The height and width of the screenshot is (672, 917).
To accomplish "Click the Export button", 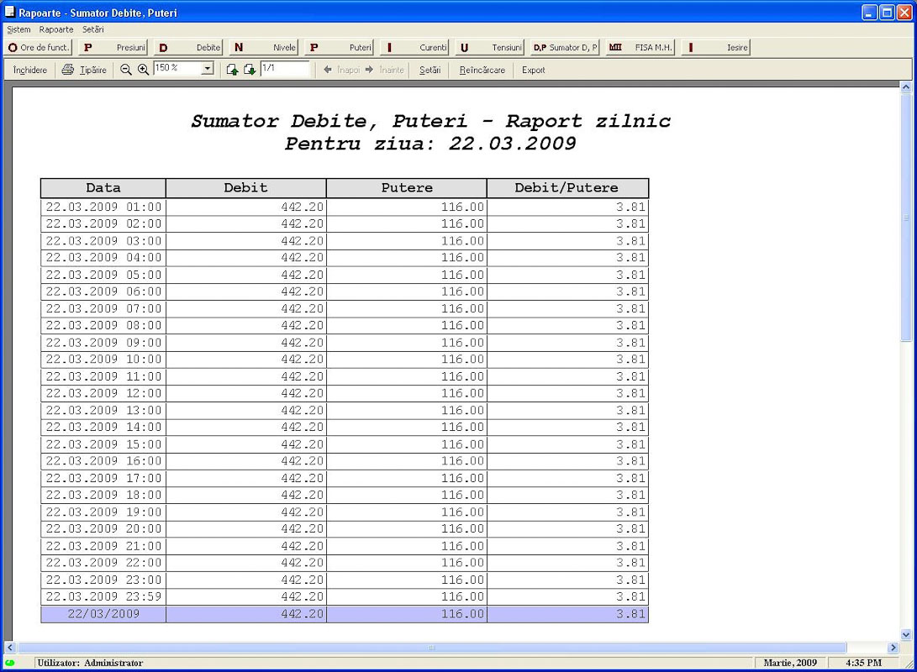I will [534, 71].
